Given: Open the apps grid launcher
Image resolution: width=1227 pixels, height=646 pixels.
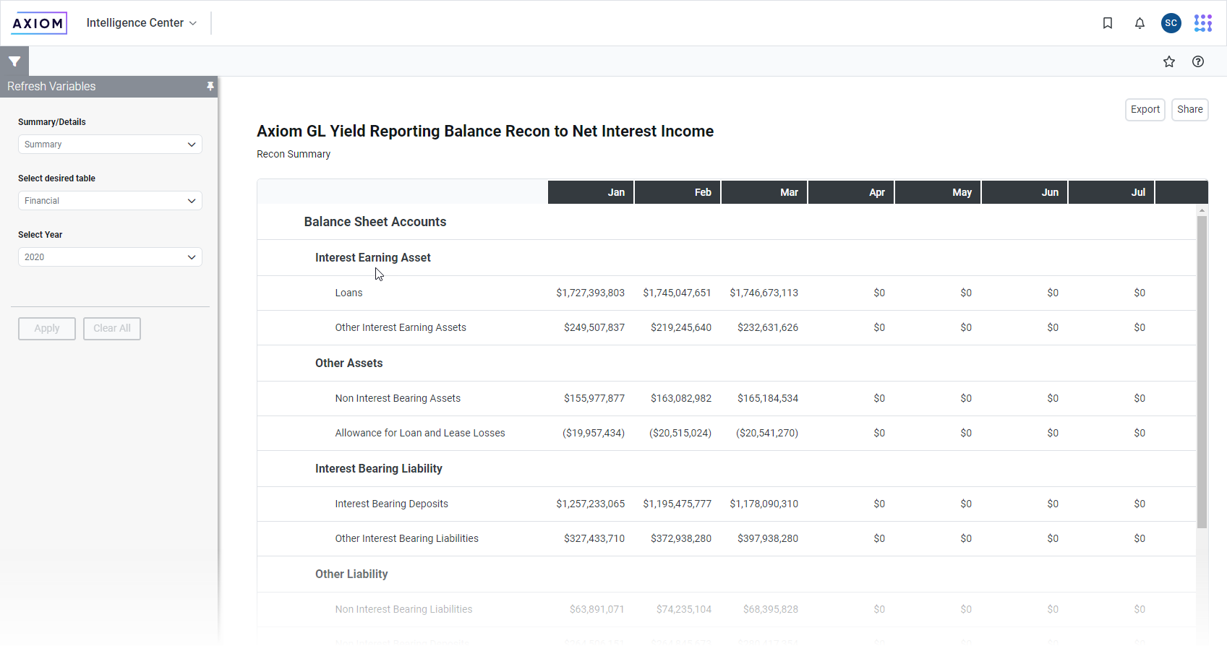Looking at the screenshot, I should coord(1203,23).
